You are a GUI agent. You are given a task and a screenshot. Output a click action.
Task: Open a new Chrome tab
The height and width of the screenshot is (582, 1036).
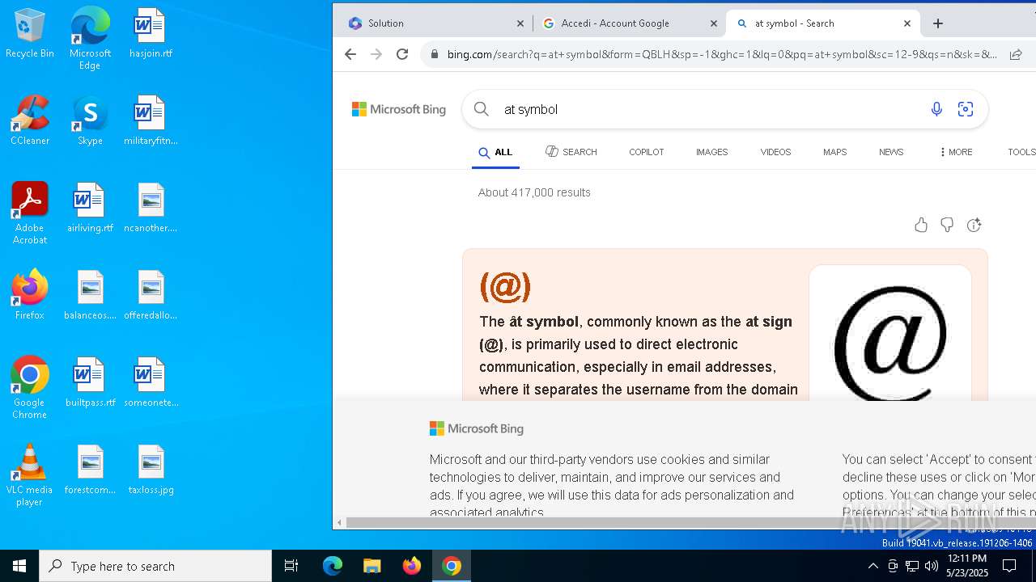pyautogui.click(x=938, y=23)
